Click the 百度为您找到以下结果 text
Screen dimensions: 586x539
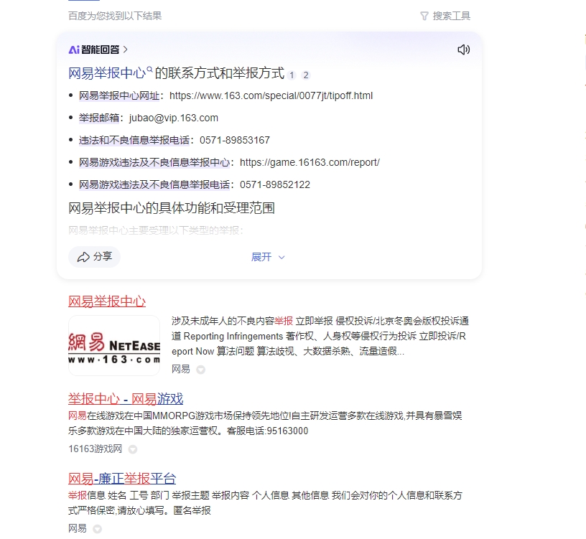tap(115, 16)
